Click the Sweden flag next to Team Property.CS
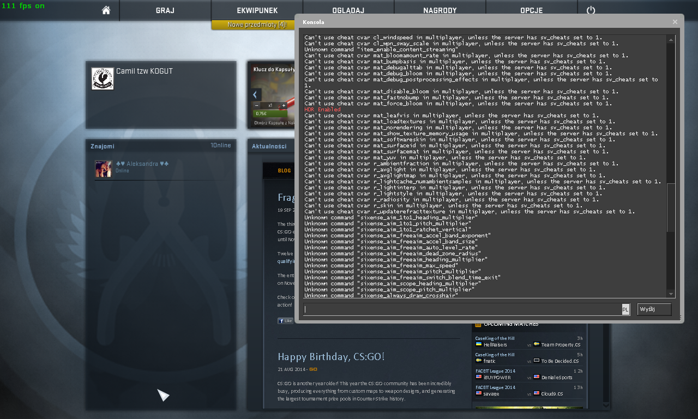698x419 pixels. coord(537,345)
